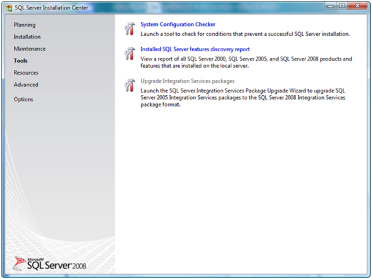Image resolution: width=372 pixels, height=279 pixels.
Task: Show the Advanced options page
Action: point(26,85)
